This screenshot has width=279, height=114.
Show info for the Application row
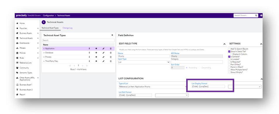tap(89, 48)
